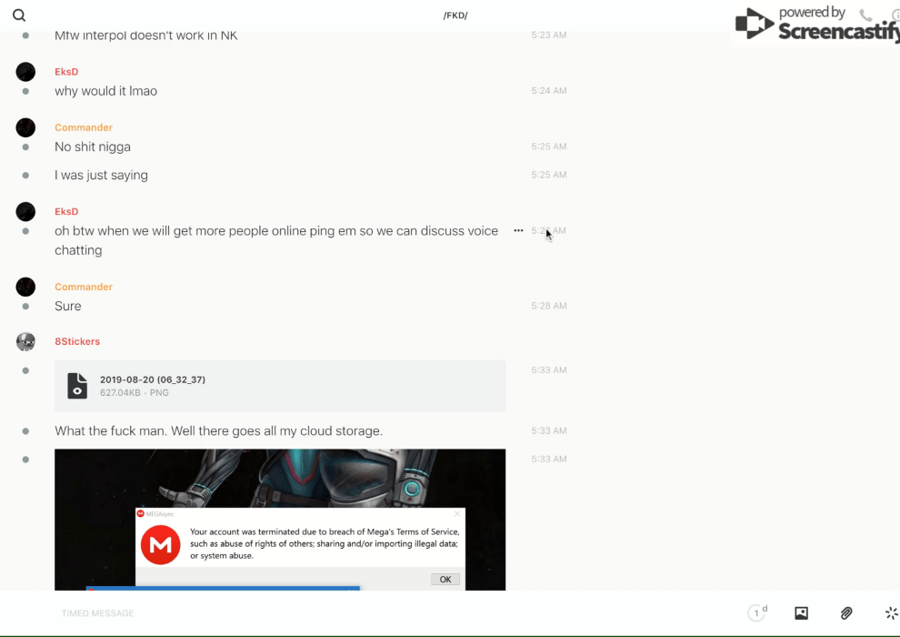Screen dimensions: 900x637
Task: Click the burst icon in message bar
Action: click(x=891, y=613)
